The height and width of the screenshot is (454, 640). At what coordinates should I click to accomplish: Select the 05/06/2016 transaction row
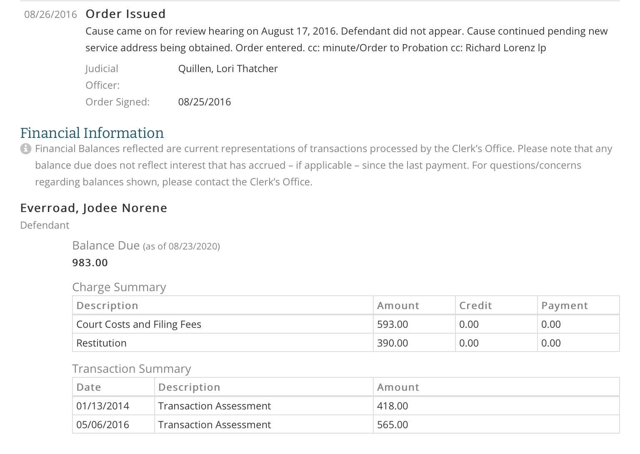click(x=346, y=424)
